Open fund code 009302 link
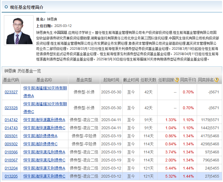Viewport: 223px width, 182px height. [x=11, y=144]
